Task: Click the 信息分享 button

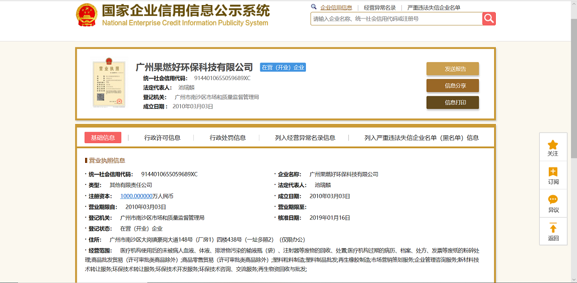Action: [452, 86]
